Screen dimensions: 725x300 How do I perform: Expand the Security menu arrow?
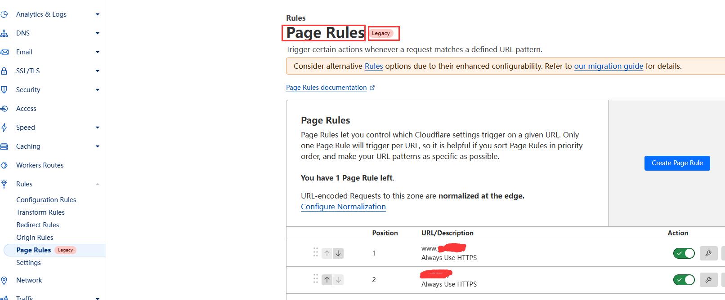coord(98,90)
